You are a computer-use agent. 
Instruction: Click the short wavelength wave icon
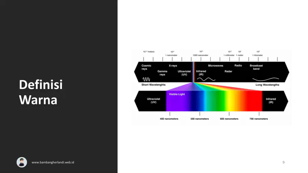pos(146,79)
